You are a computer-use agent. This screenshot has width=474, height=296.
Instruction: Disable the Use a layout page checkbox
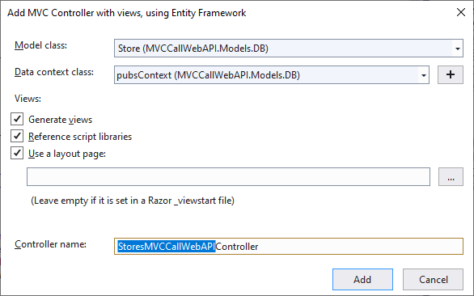[x=17, y=153]
